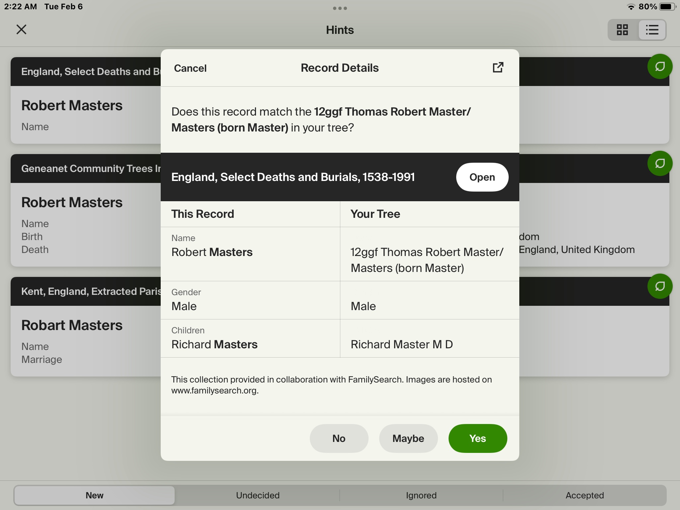Viewport: 680px width, 510px height.
Task: Tap the open-in-external-window icon
Action: [x=498, y=68]
